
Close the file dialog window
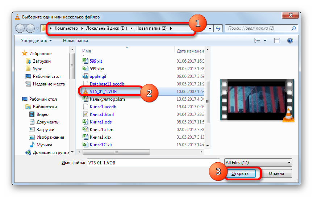291,15
